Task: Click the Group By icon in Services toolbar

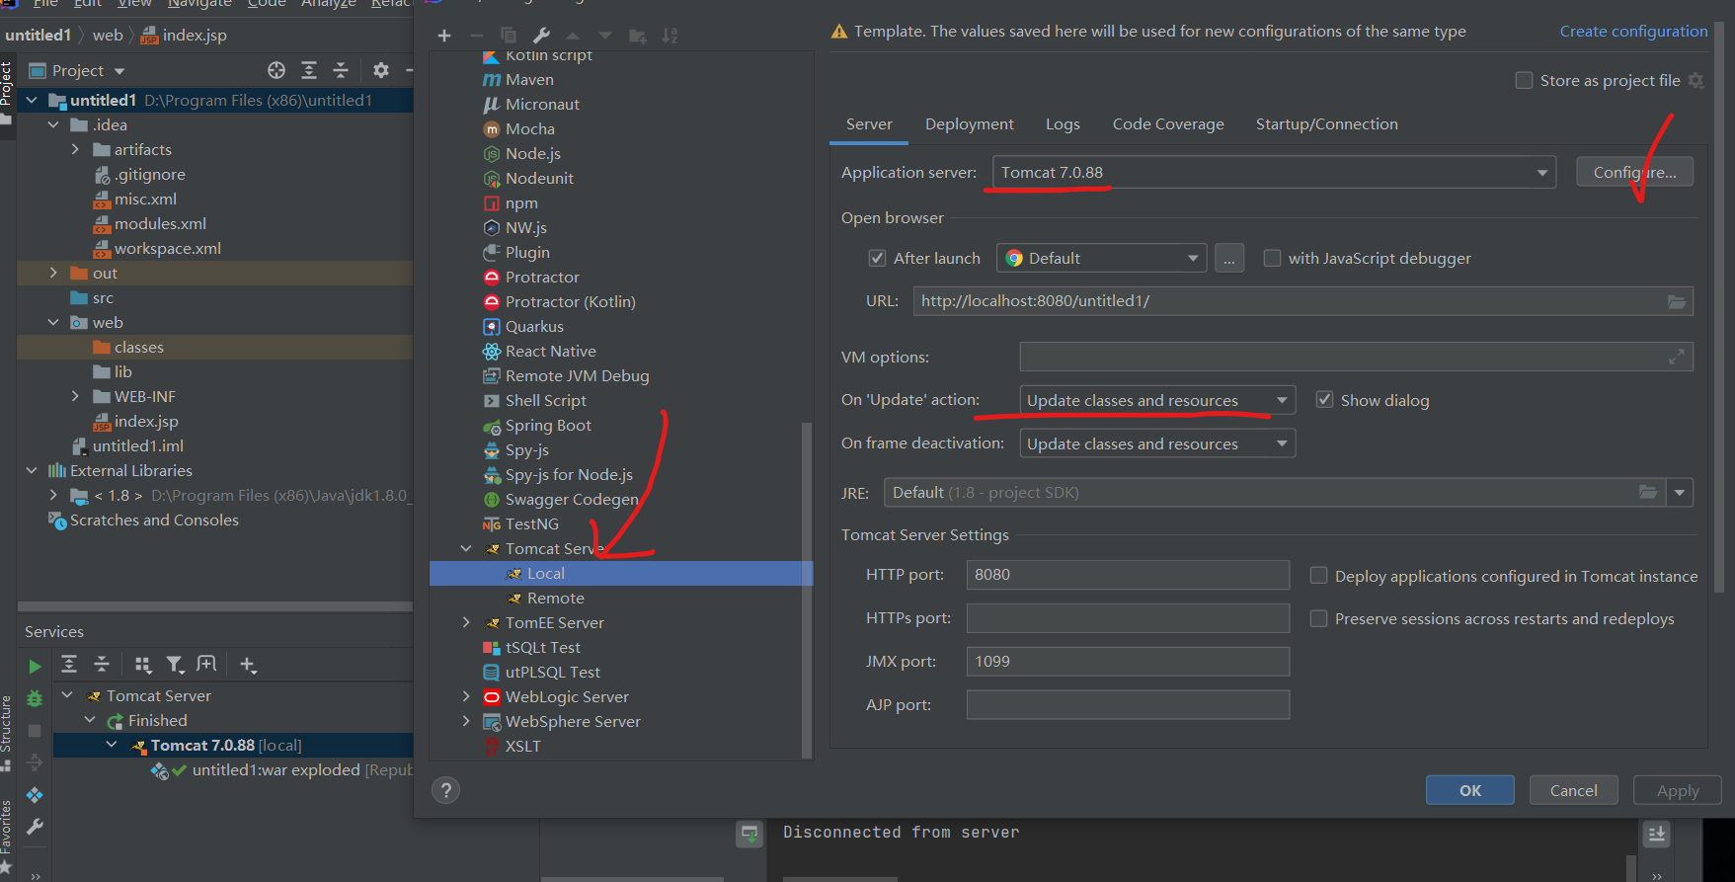Action: [143, 665]
